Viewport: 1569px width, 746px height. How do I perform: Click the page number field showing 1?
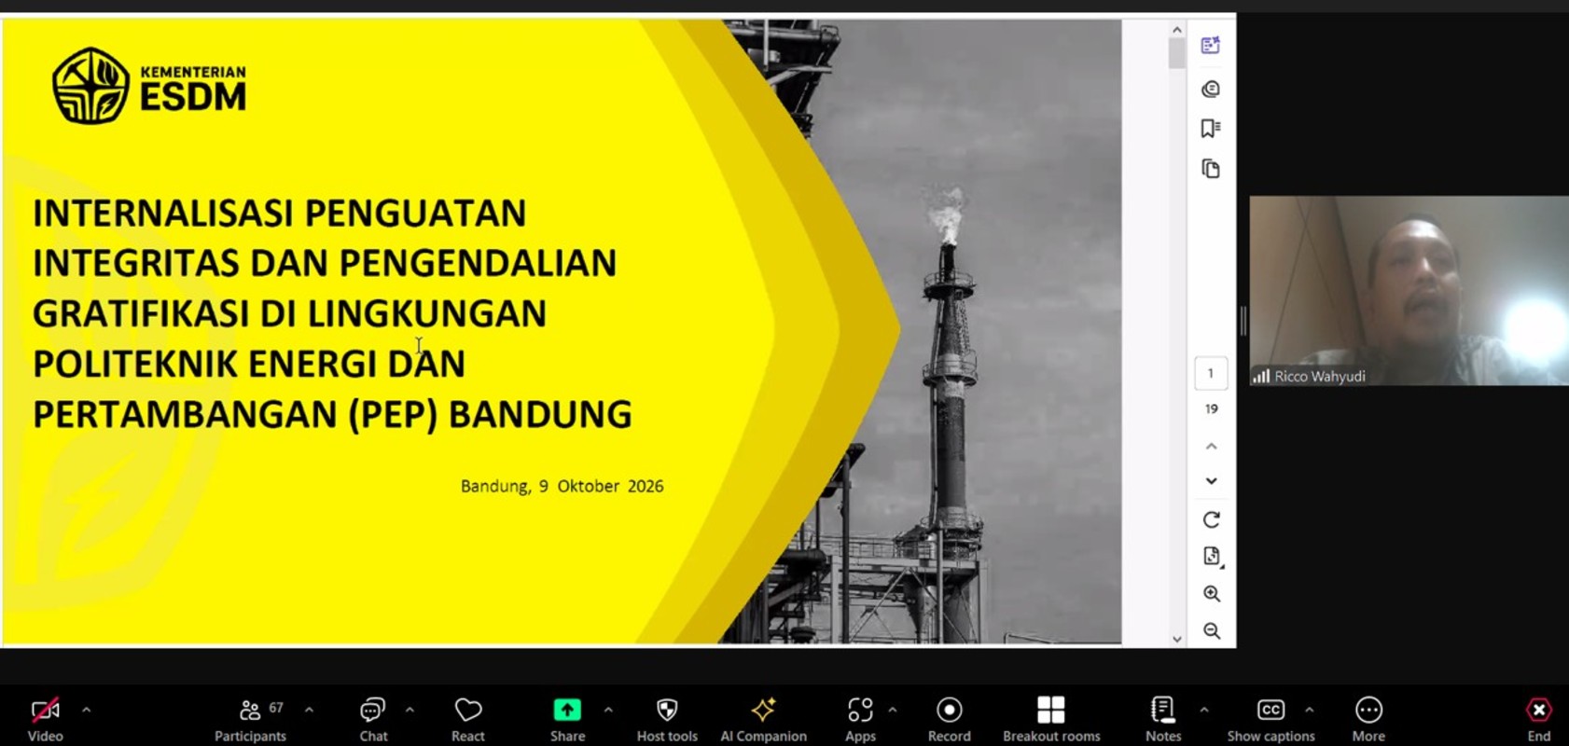click(1211, 373)
